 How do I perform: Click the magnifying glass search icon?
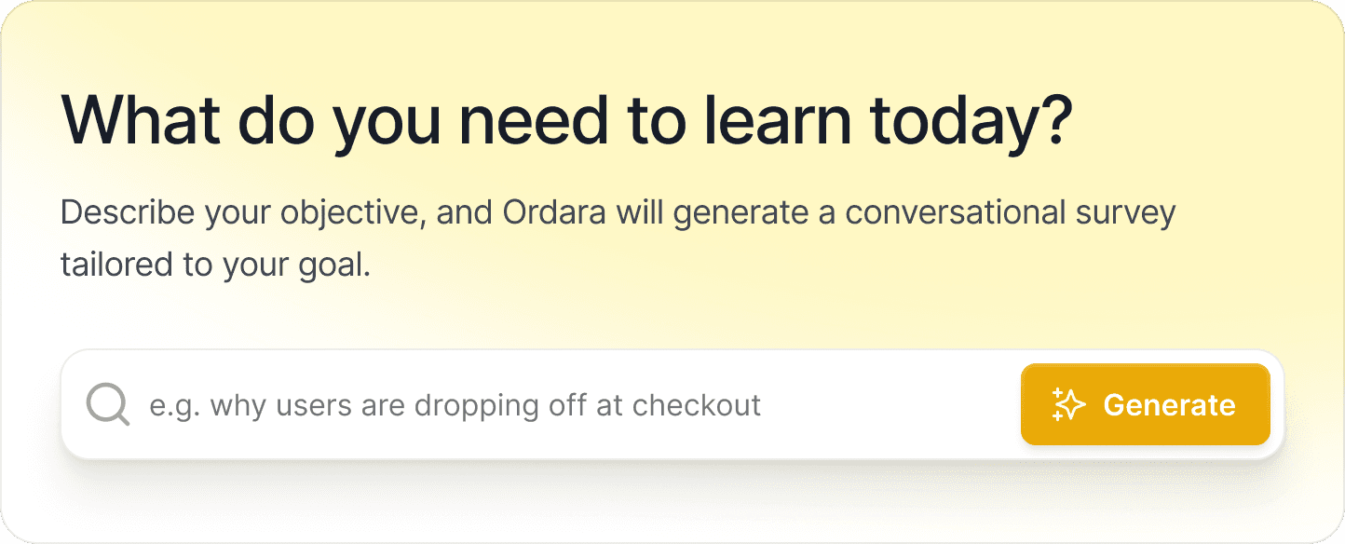click(x=108, y=405)
